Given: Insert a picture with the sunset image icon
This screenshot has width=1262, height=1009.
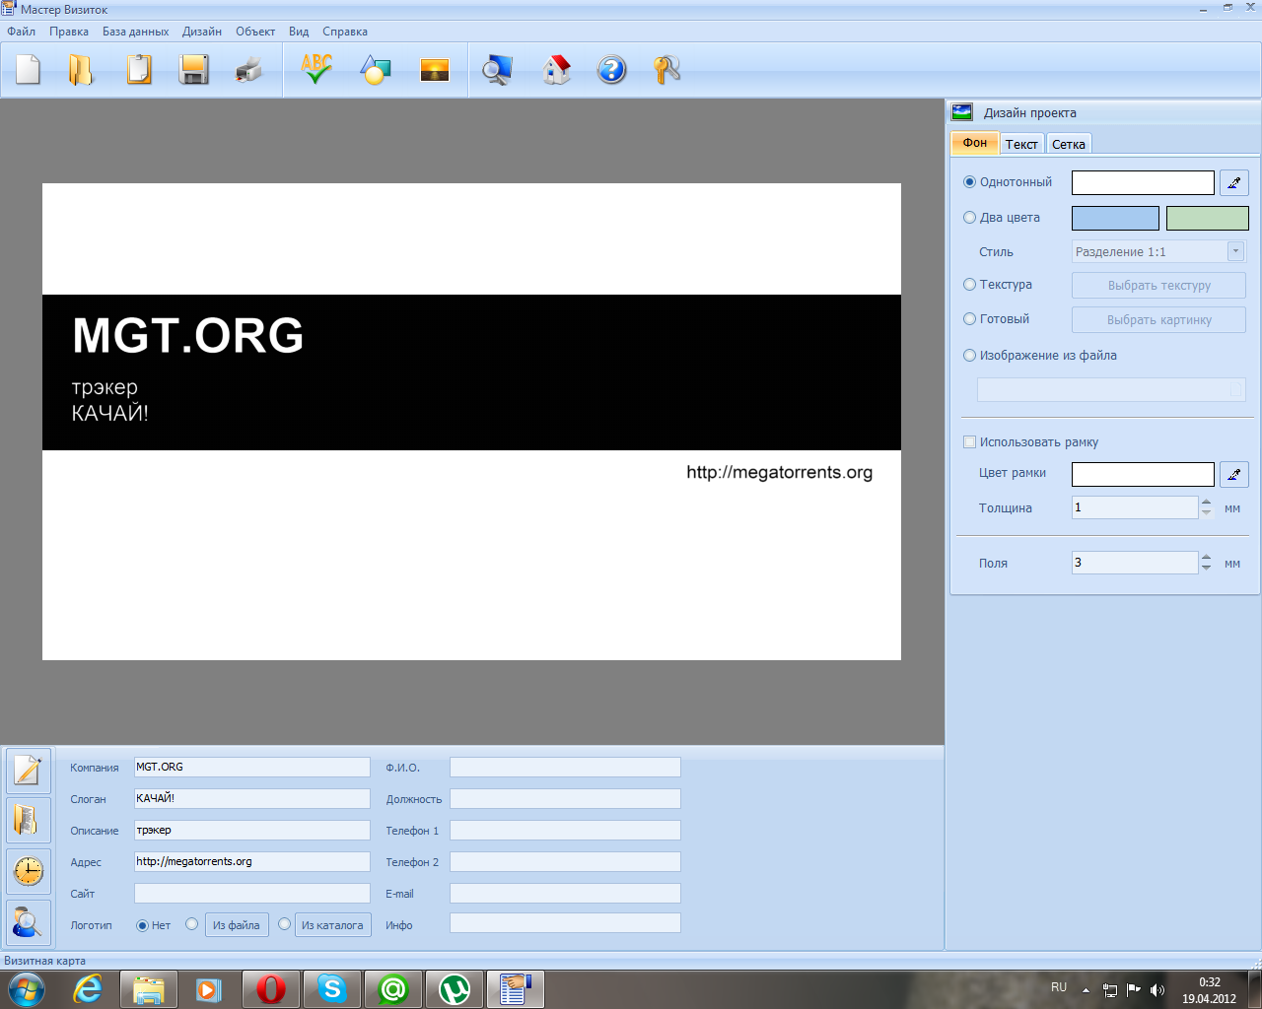Looking at the screenshot, I should pyautogui.click(x=435, y=69).
